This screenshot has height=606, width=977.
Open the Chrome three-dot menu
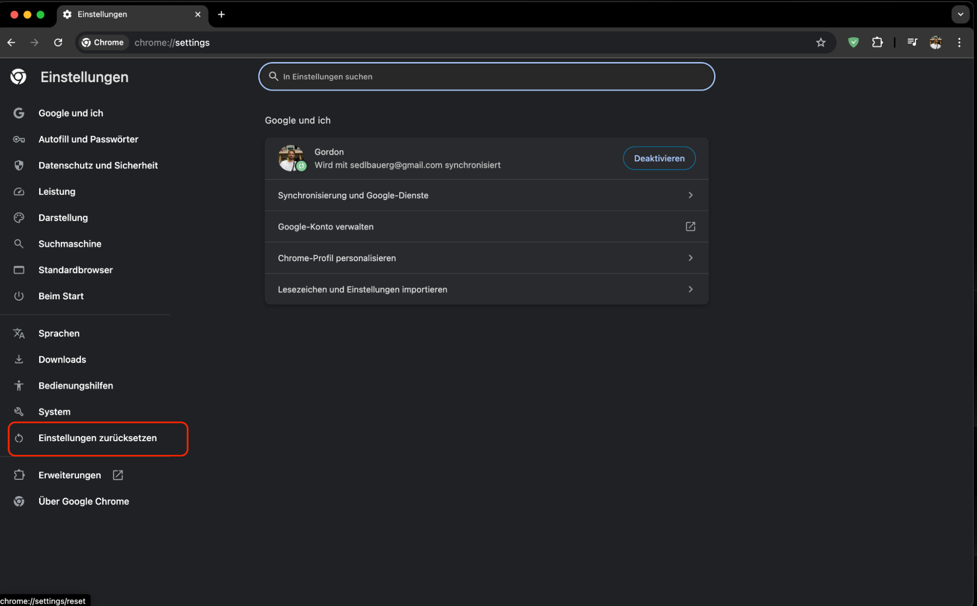point(959,43)
